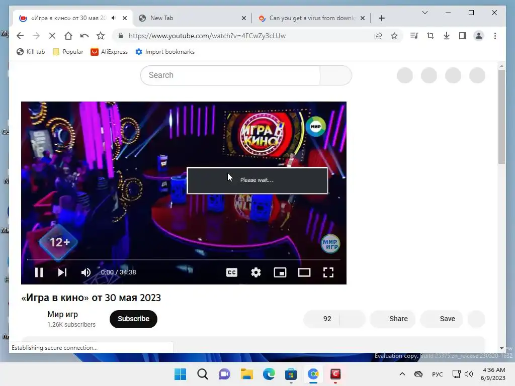Mute the audio icon on YouTube tab

tap(114, 18)
